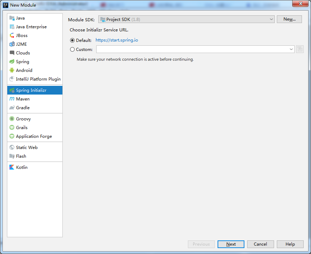
Task: Select the 'Spring Initializr' label
Action: pyautogui.click(x=31, y=90)
